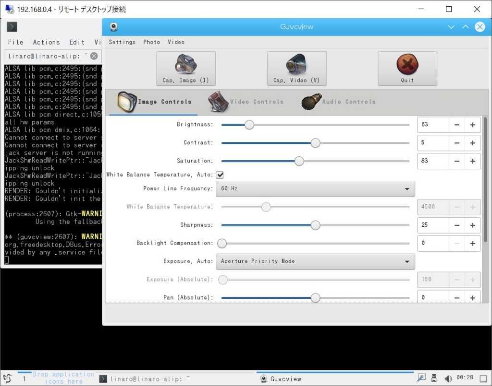Decrease Pan (Absolute) with minus button
Image resolution: width=492 pixels, height=386 pixels.
(x=457, y=298)
